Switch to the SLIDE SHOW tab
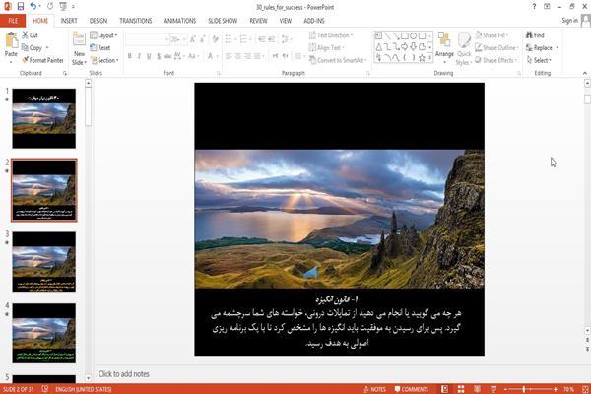Image resolution: width=591 pixels, height=394 pixels. (x=223, y=21)
